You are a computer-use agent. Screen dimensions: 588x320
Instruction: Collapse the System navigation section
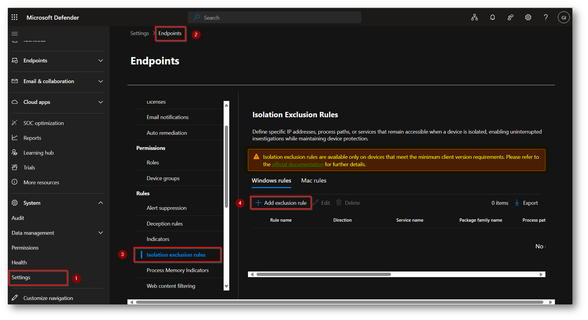point(100,203)
